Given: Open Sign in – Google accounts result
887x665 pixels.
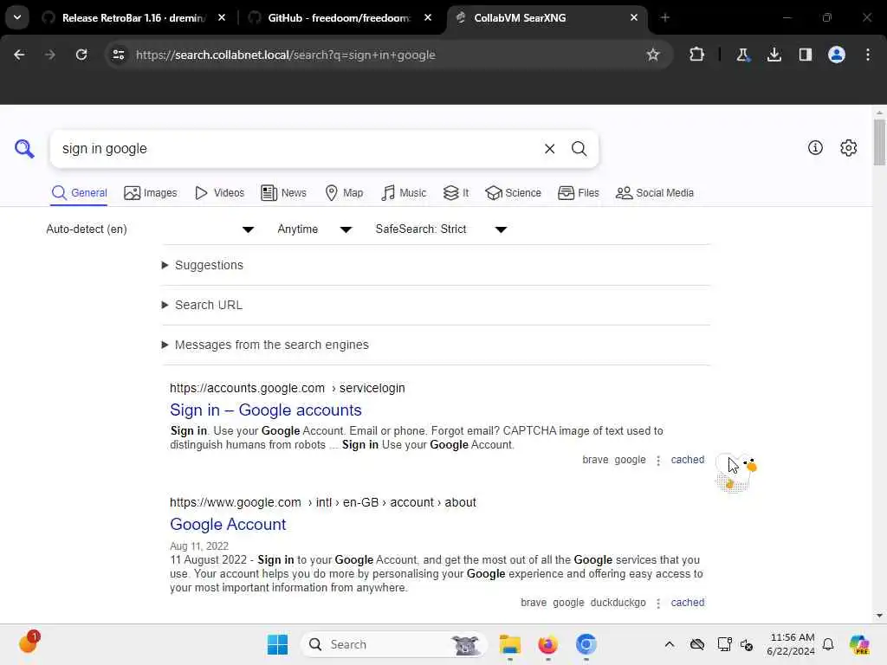Looking at the screenshot, I should (265, 410).
